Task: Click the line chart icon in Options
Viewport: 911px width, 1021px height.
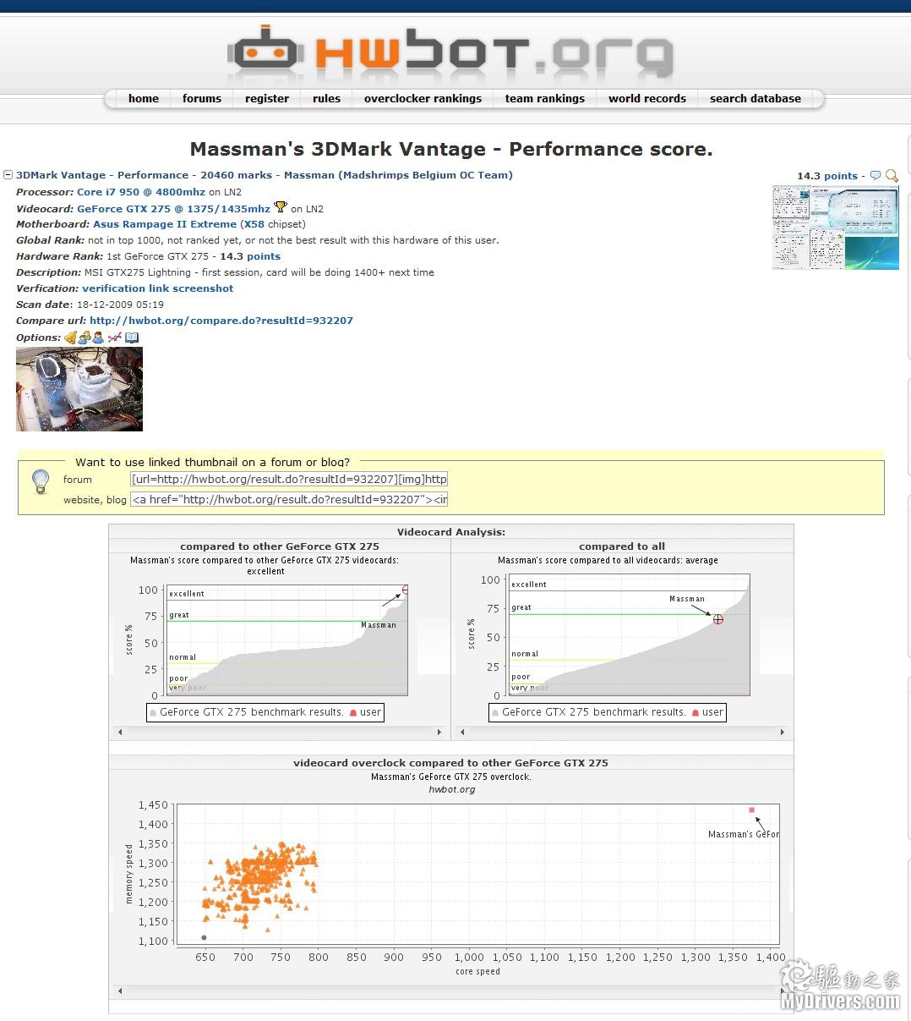Action: tap(114, 338)
